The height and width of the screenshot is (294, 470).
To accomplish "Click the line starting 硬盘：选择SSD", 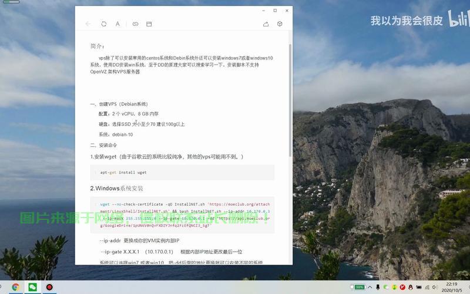I will (x=142, y=124).
